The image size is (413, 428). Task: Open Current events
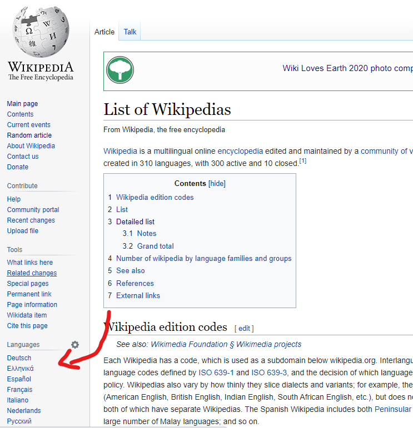coord(29,125)
